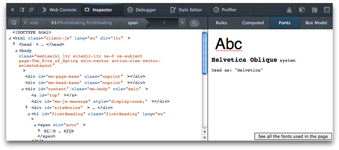
Task: Click the system label next to font name
Action: (287, 61)
